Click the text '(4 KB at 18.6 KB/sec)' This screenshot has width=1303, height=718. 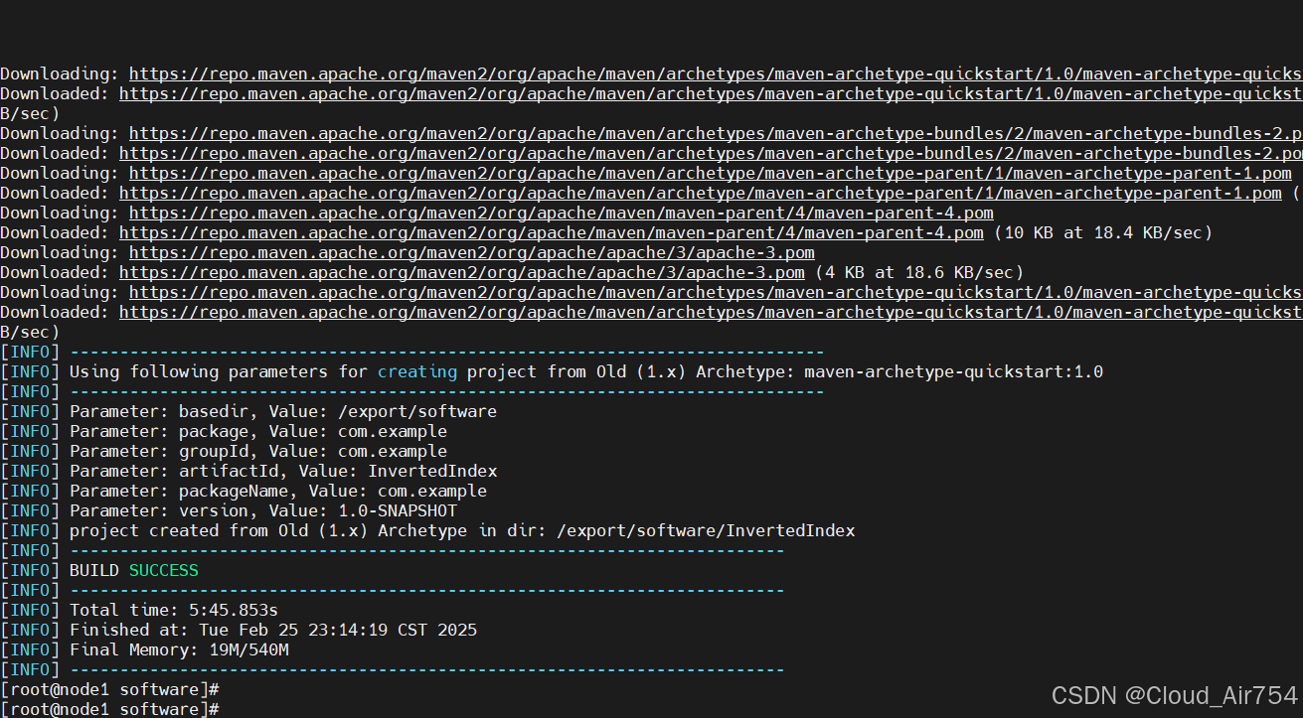(x=919, y=272)
